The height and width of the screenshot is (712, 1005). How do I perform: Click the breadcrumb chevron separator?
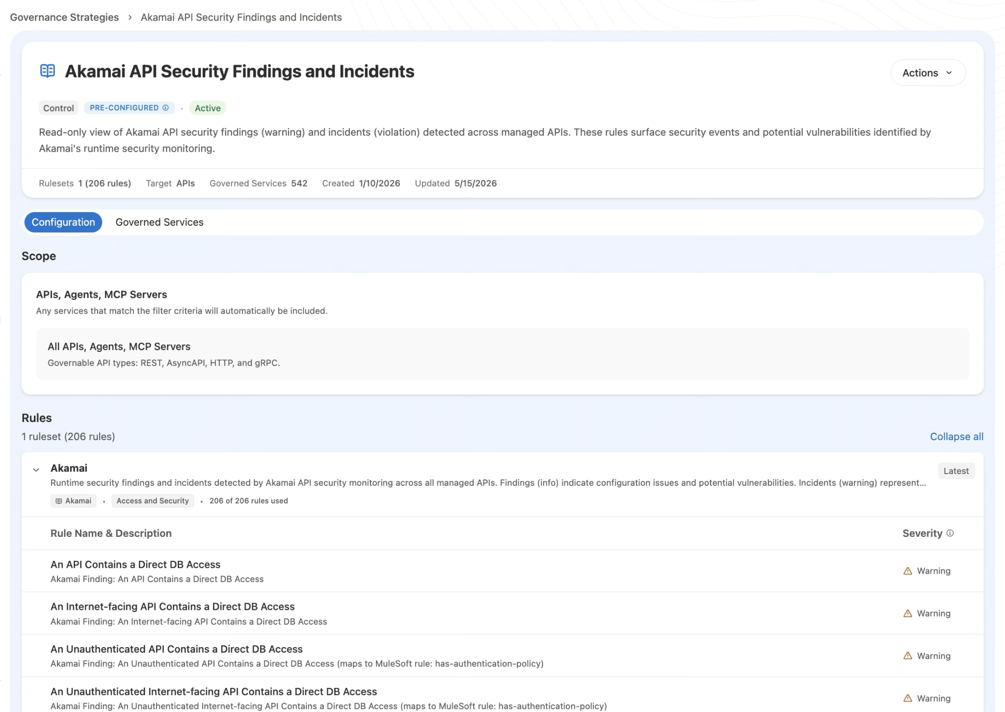pyautogui.click(x=130, y=17)
